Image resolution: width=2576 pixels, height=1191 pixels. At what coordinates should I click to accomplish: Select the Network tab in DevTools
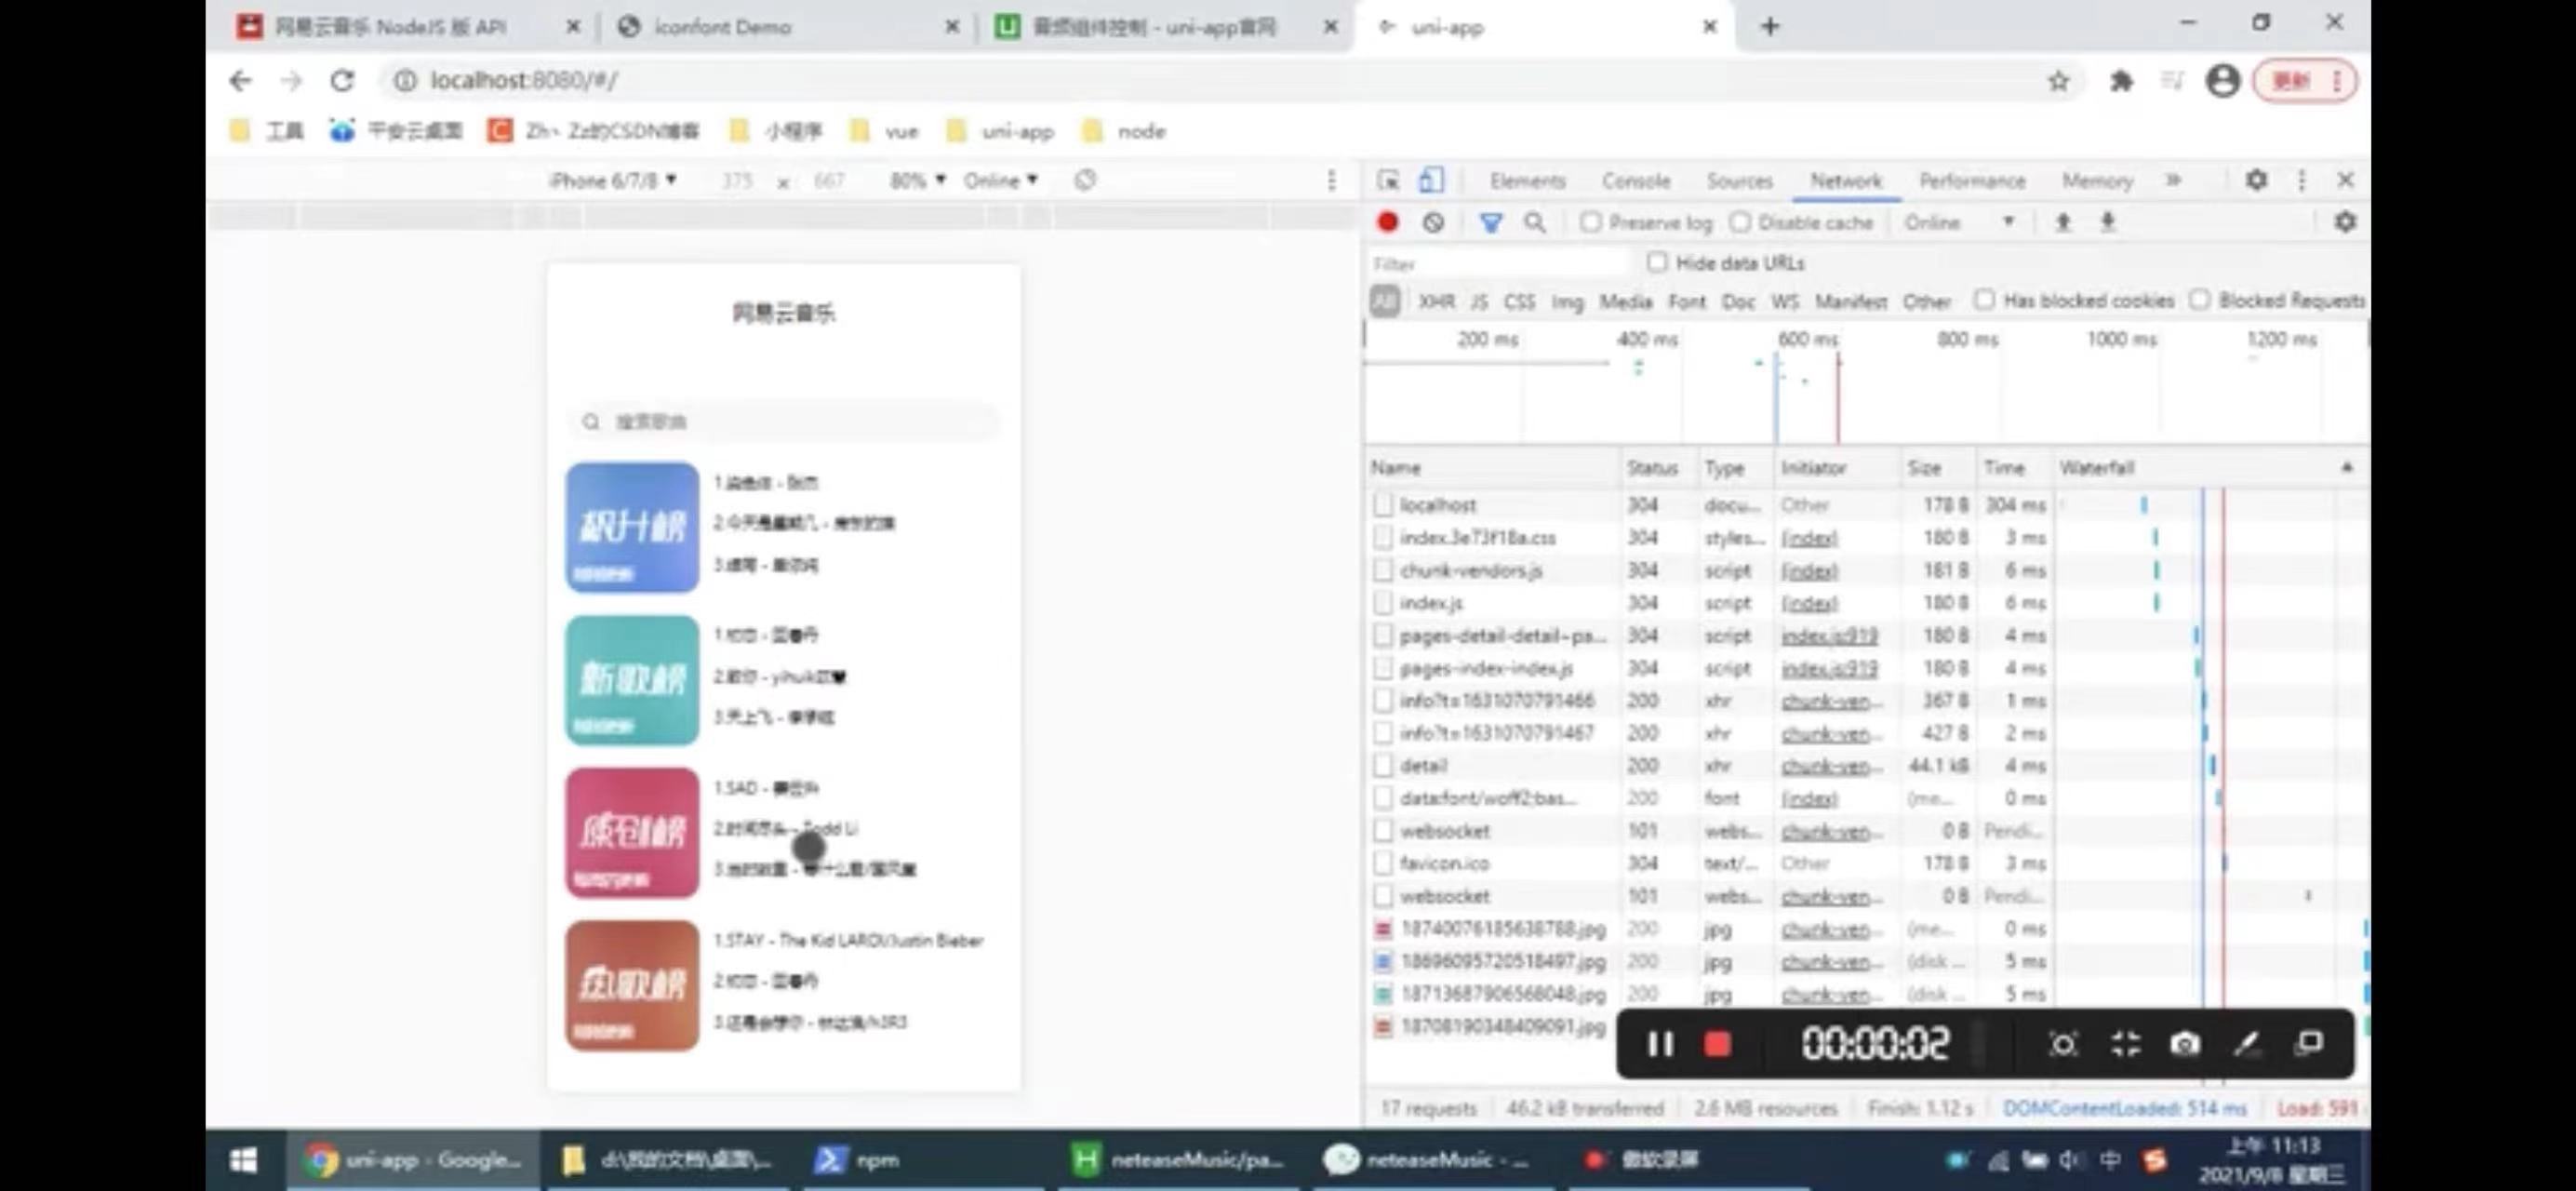(1843, 181)
